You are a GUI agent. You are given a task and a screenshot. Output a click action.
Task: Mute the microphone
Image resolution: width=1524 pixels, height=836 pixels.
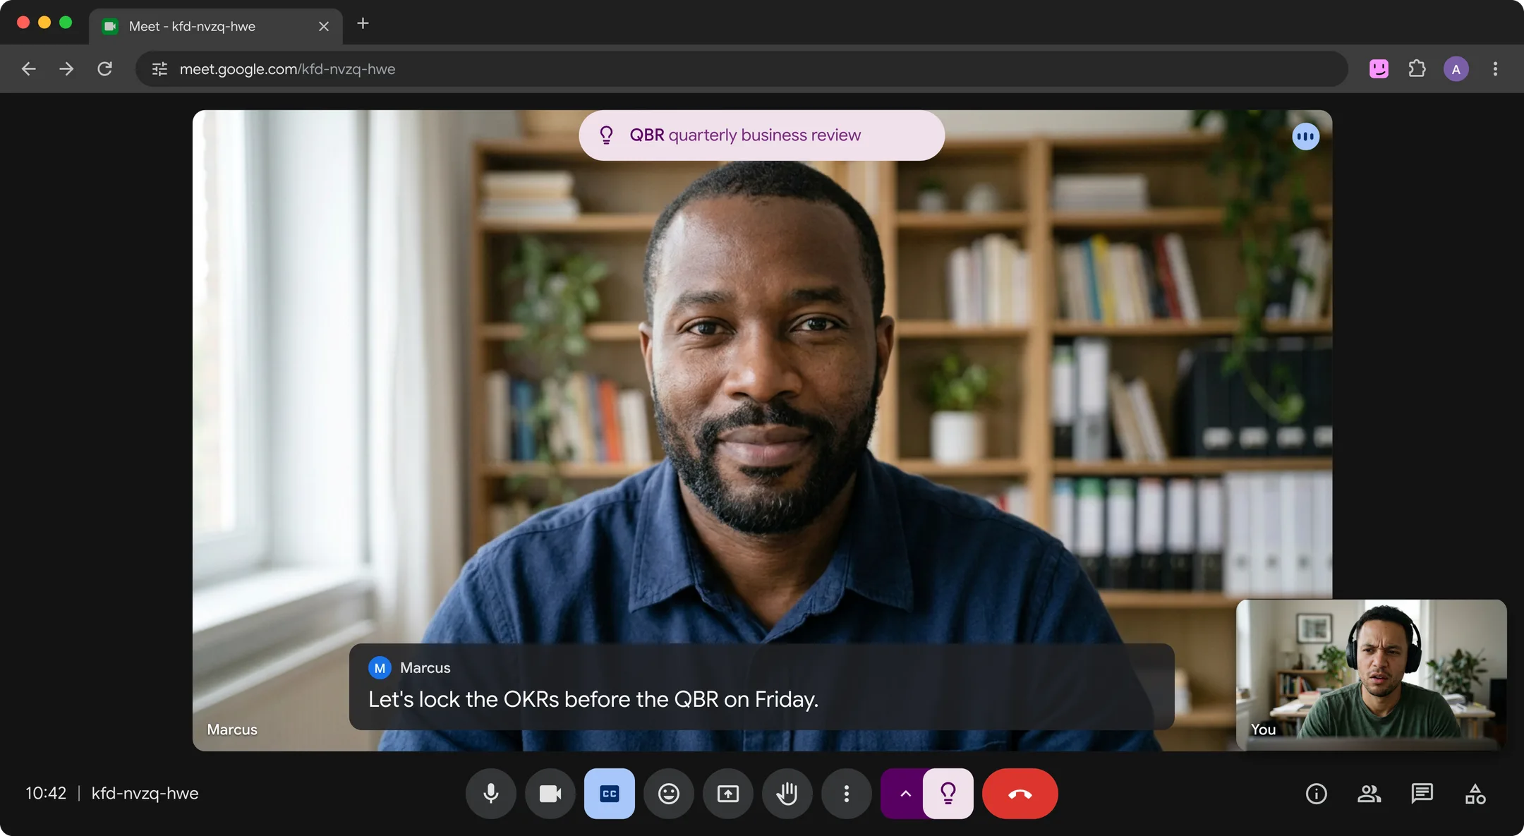point(491,794)
